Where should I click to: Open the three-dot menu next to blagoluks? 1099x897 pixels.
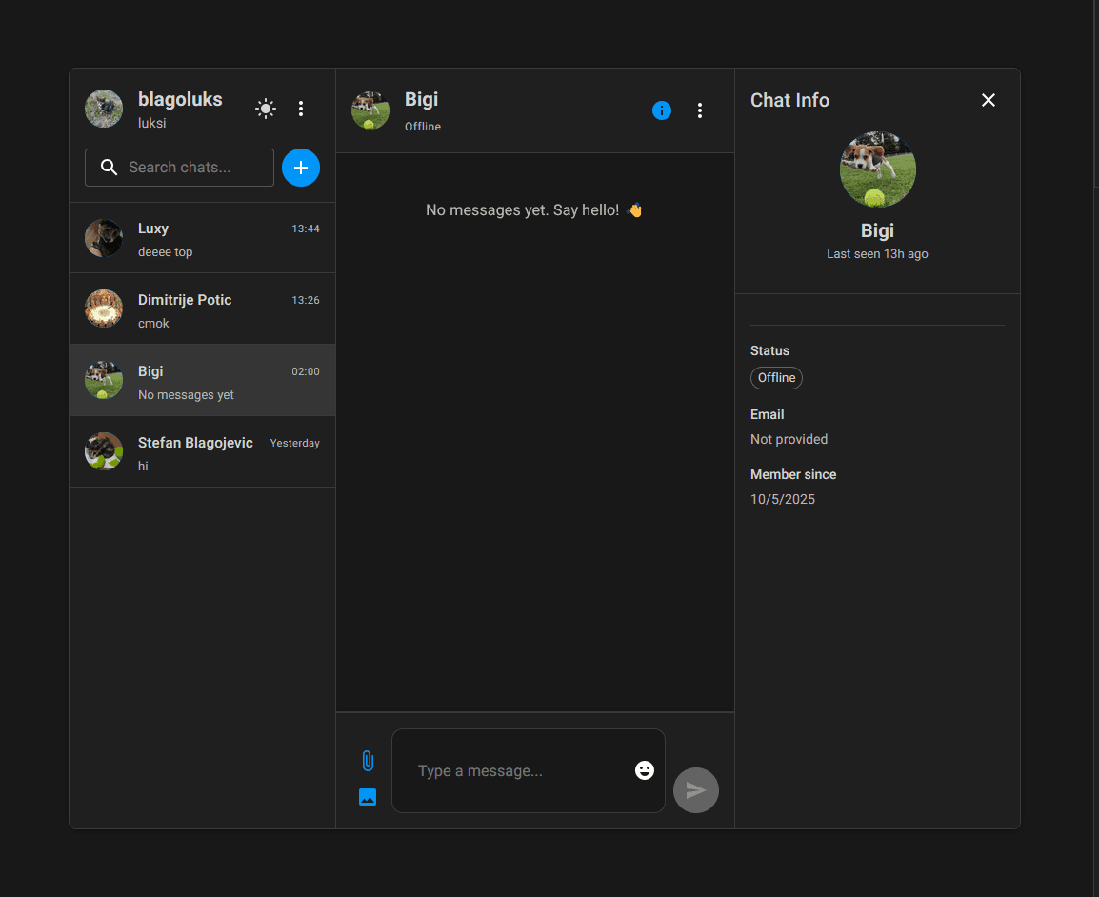pyautogui.click(x=301, y=109)
